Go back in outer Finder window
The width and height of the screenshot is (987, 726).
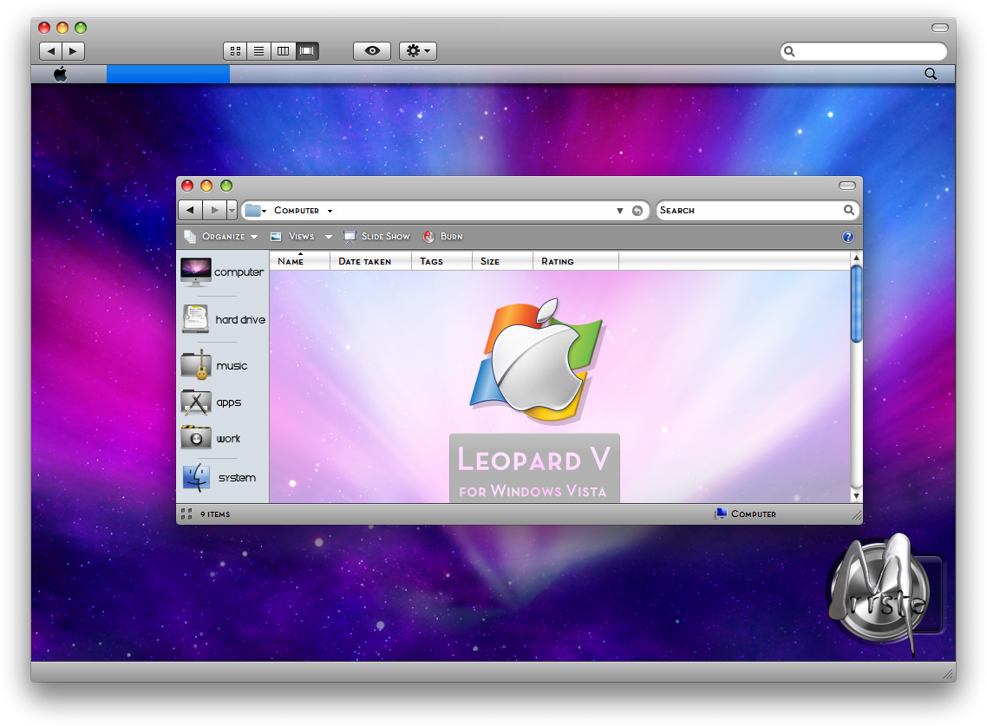[51, 51]
